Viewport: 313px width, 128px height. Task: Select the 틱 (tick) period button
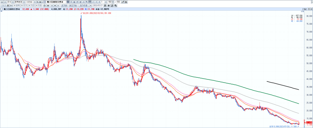click(86, 2)
